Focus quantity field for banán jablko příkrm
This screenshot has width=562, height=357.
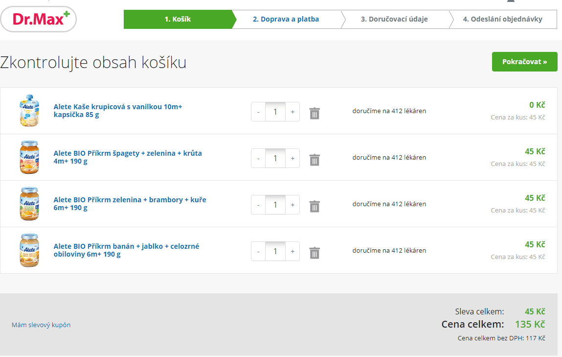(x=275, y=252)
